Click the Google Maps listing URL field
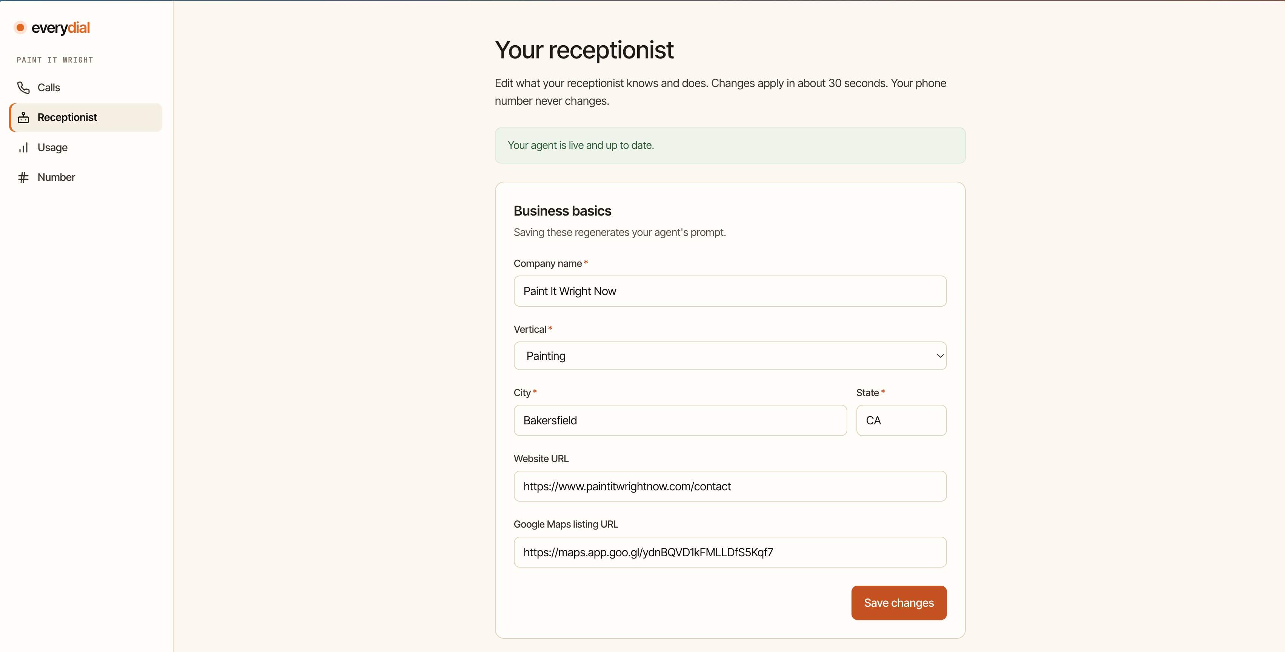The image size is (1285, 652). 730,552
